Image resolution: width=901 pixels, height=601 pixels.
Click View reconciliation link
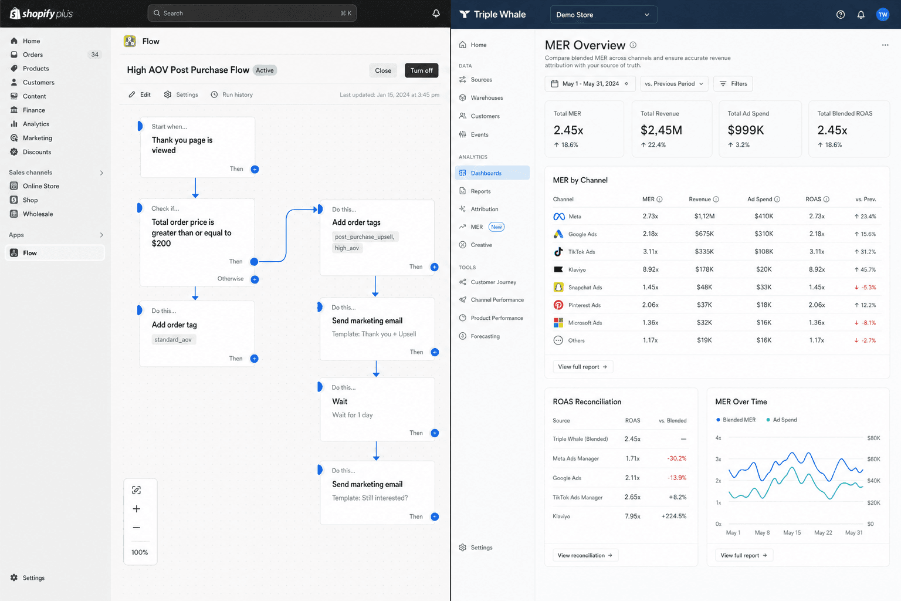(x=585, y=555)
